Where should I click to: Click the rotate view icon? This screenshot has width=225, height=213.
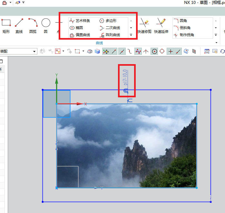222,51
